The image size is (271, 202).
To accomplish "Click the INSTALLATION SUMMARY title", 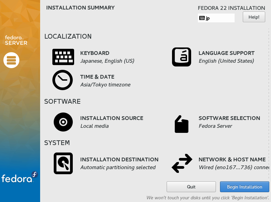I will pos(80,8).
